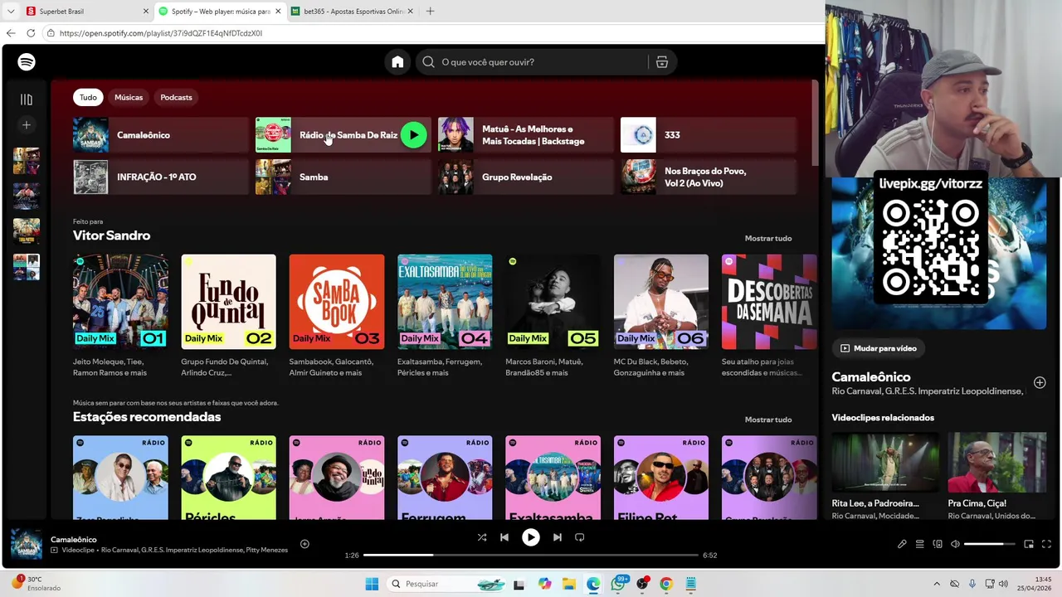Select the Podcasts filter chip

coord(176,97)
